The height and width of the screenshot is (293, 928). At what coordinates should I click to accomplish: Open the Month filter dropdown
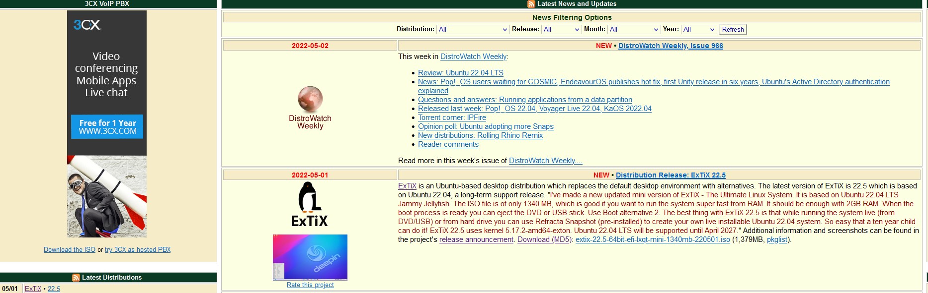point(634,29)
